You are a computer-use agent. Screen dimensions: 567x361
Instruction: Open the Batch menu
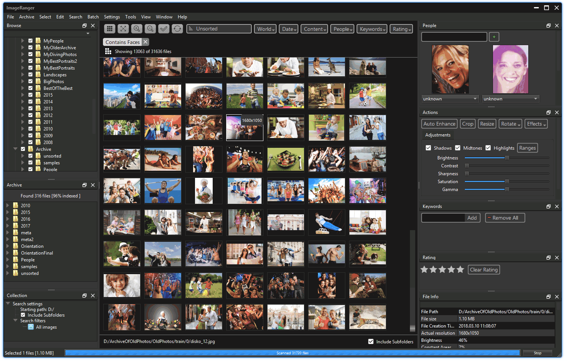tap(93, 17)
